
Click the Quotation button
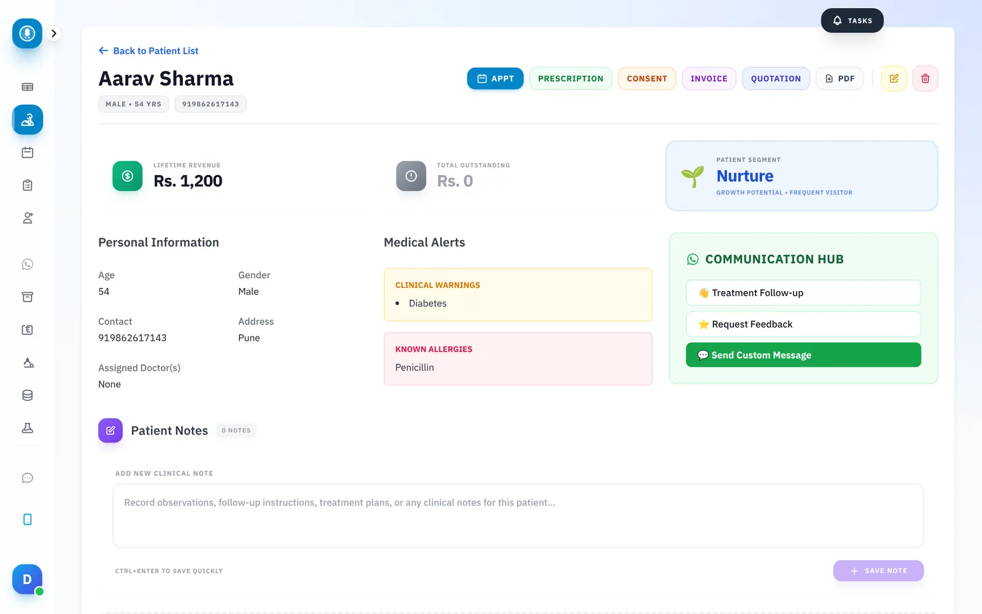(776, 79)
